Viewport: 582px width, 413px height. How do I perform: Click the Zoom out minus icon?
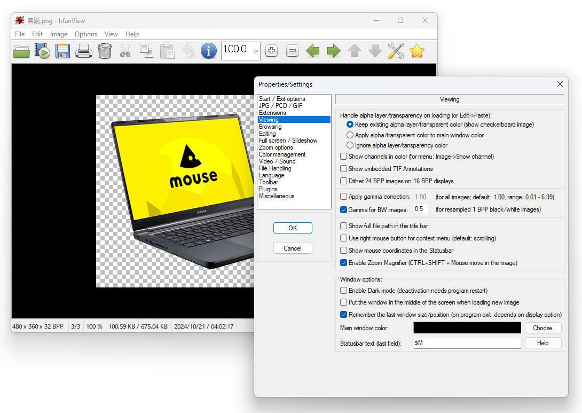(293, 51)
